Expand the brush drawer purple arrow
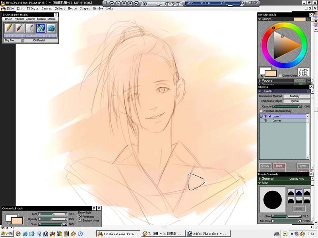The height and width of the screenshot is (238, 318). (30, 36)
